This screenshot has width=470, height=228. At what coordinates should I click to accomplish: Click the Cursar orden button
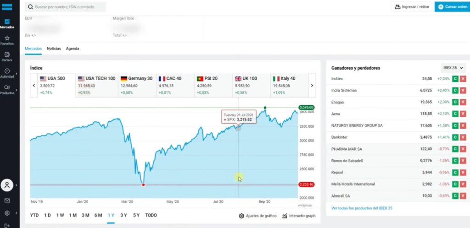[x=452, y=7]
